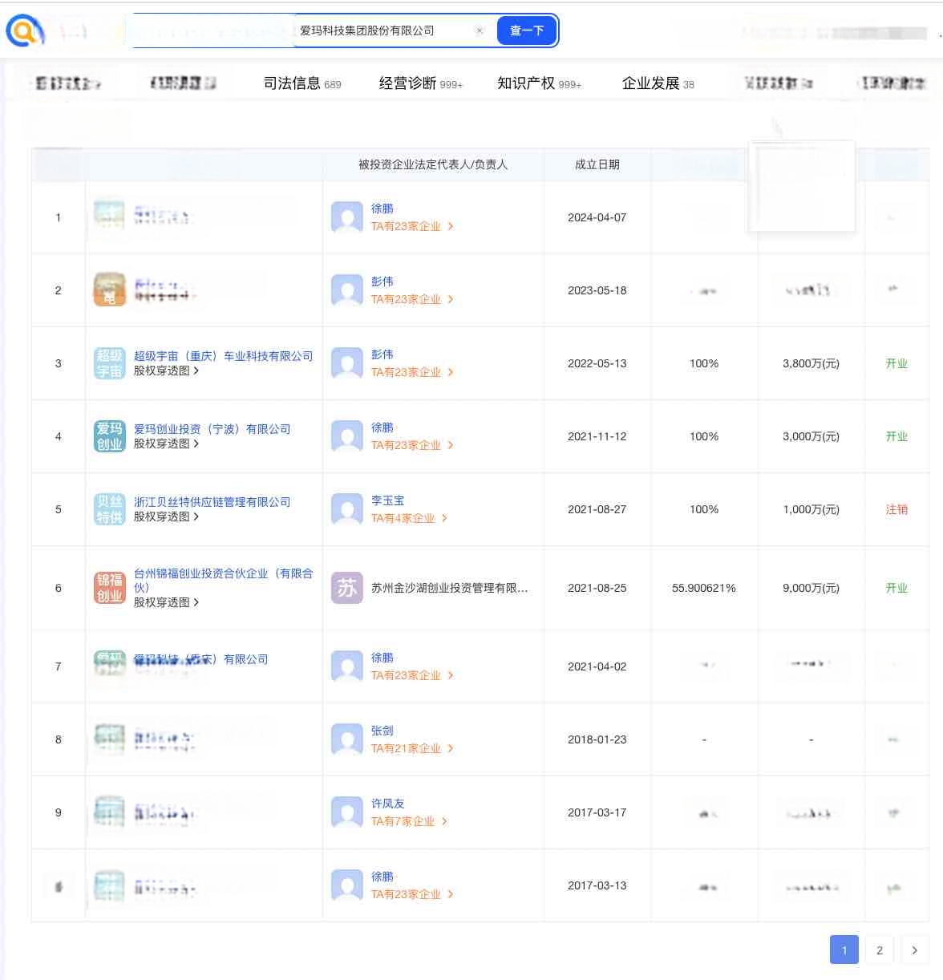Expand TA有4家企业 under 李玉宝
Viewport: 943px width, 980px height.
(x=409, y=518)
